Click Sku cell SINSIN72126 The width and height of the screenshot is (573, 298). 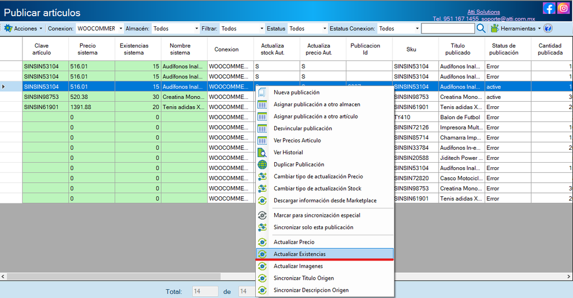coord(415,127)
